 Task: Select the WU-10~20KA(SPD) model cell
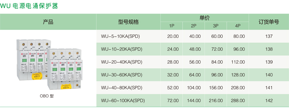coord(128,49)
